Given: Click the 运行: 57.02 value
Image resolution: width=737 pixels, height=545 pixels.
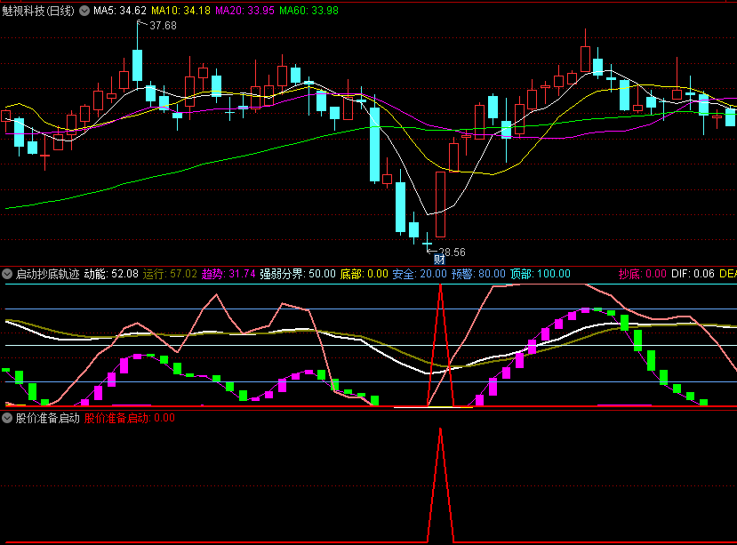Looking at the screenshot, I should point(170,274).
